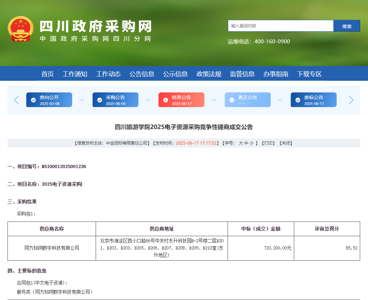This screenshot has width=368, height=300.
Task: Set font size to 小
Action: (251, 143)
